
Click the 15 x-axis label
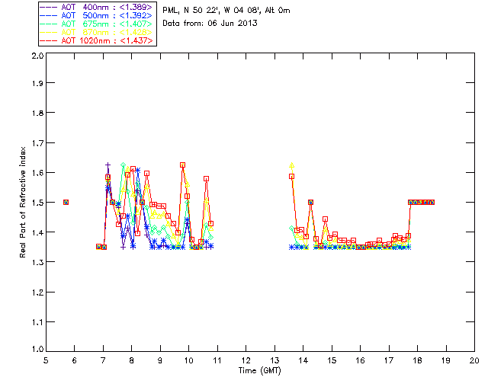332,360
